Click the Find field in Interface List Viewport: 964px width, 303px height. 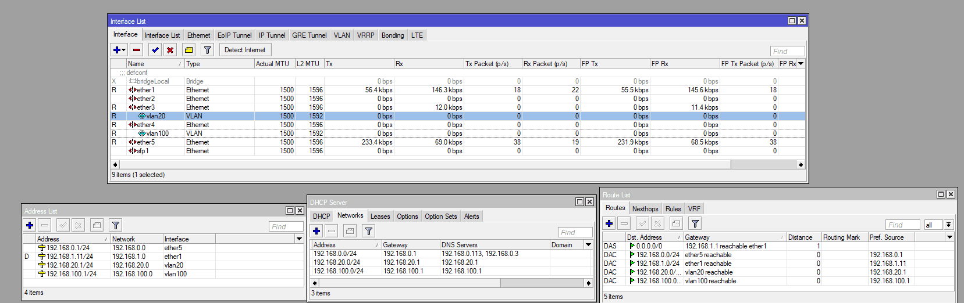[x=788, y=51]
